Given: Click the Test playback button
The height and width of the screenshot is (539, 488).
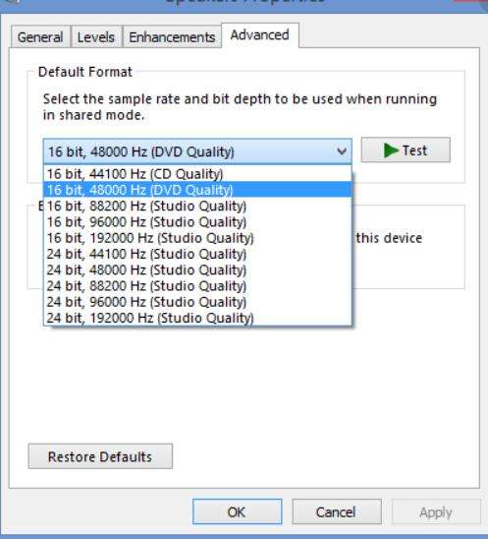Looking at the screenshot, I should tap(406, 150).
